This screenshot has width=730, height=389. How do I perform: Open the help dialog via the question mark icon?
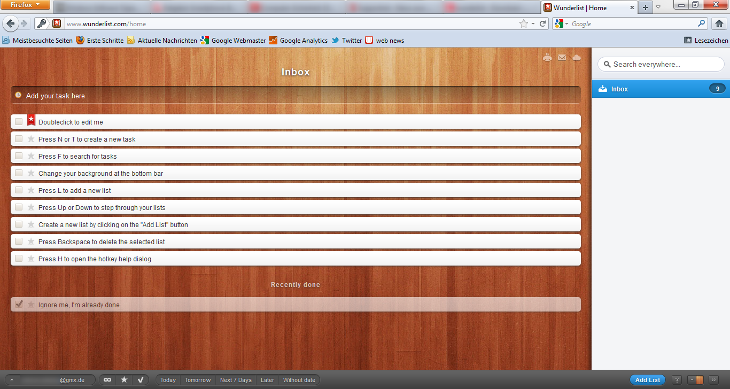(677, 379)
